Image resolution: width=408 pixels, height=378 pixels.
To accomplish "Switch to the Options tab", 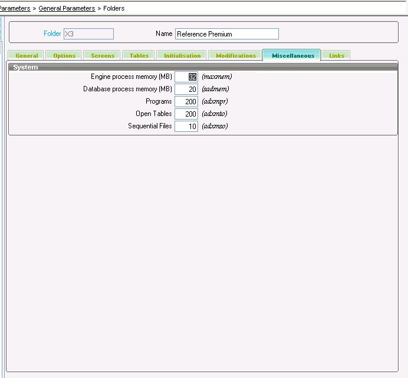I will pos(64,55).
